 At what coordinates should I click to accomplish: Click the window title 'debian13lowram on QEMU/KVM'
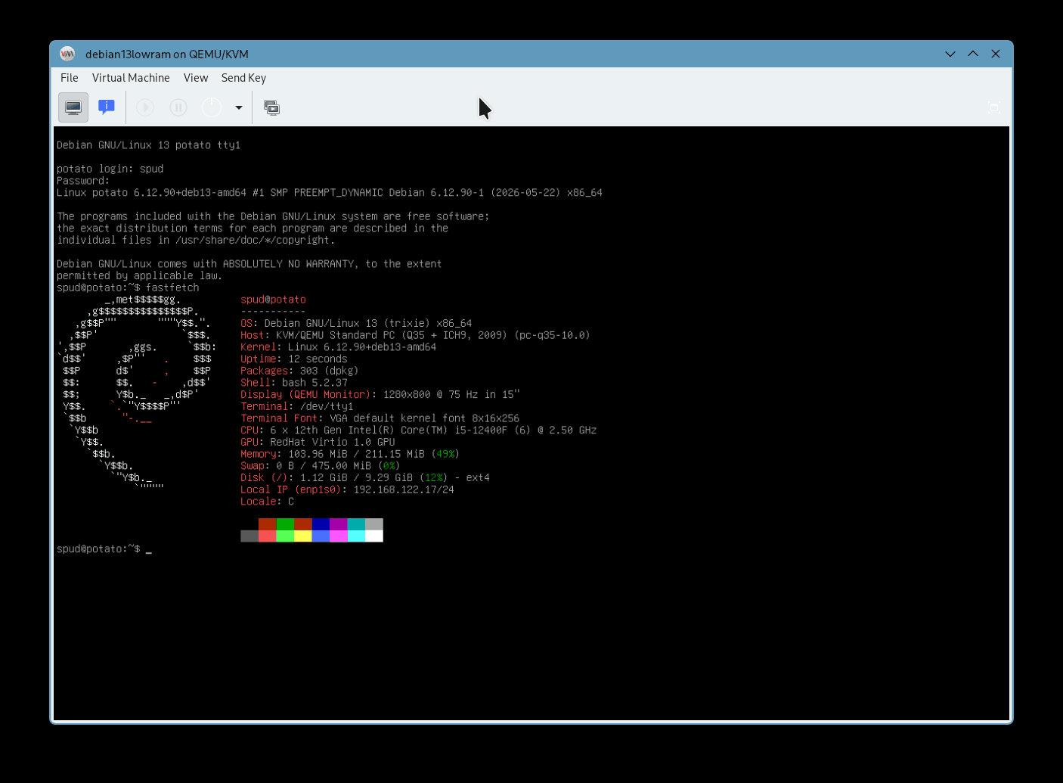click(167, 54)
